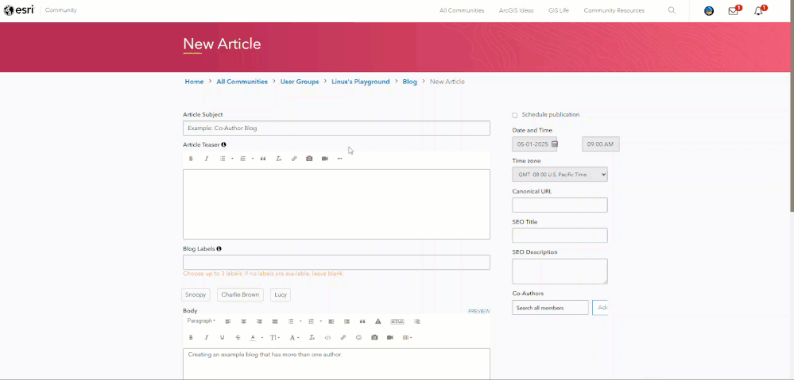Insert a link in the Body toolbar
The width and height of the screenshot is (794, 380).
pyautogui.click(x=343, y=337)
